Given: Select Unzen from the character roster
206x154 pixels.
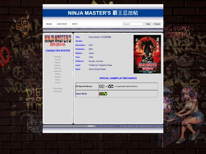Looking at the screenshot, I should pos(58,83).
